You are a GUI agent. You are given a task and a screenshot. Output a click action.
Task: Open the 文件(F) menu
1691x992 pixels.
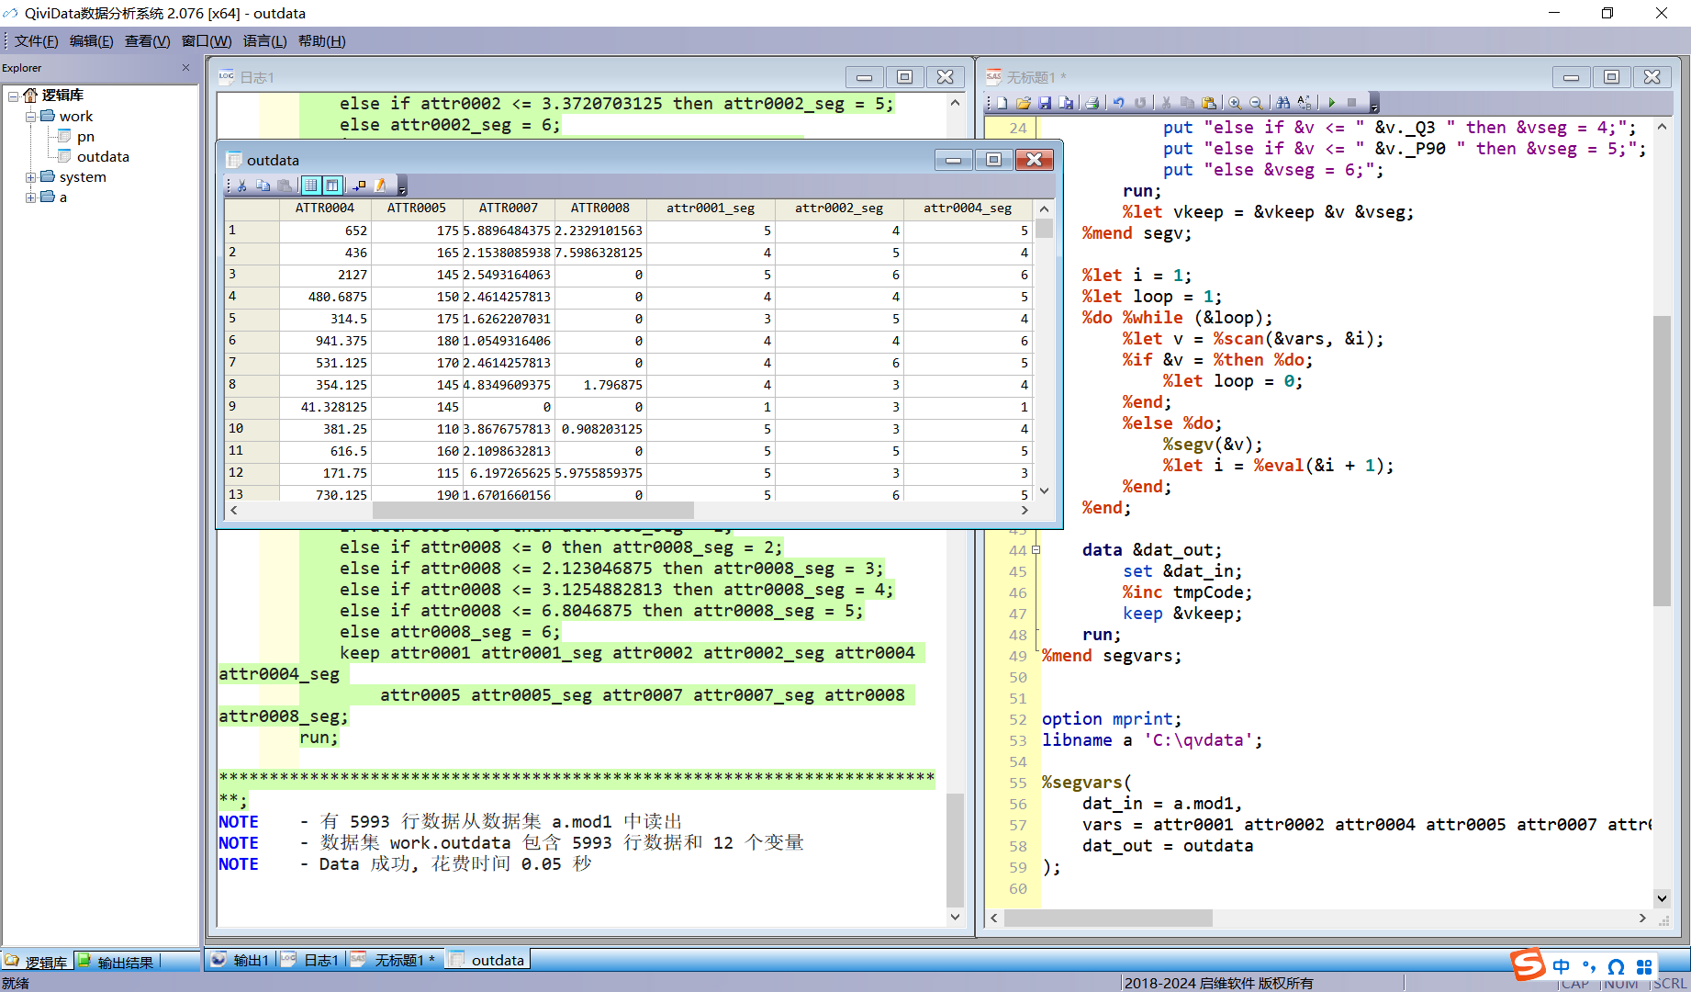[36, 41]
